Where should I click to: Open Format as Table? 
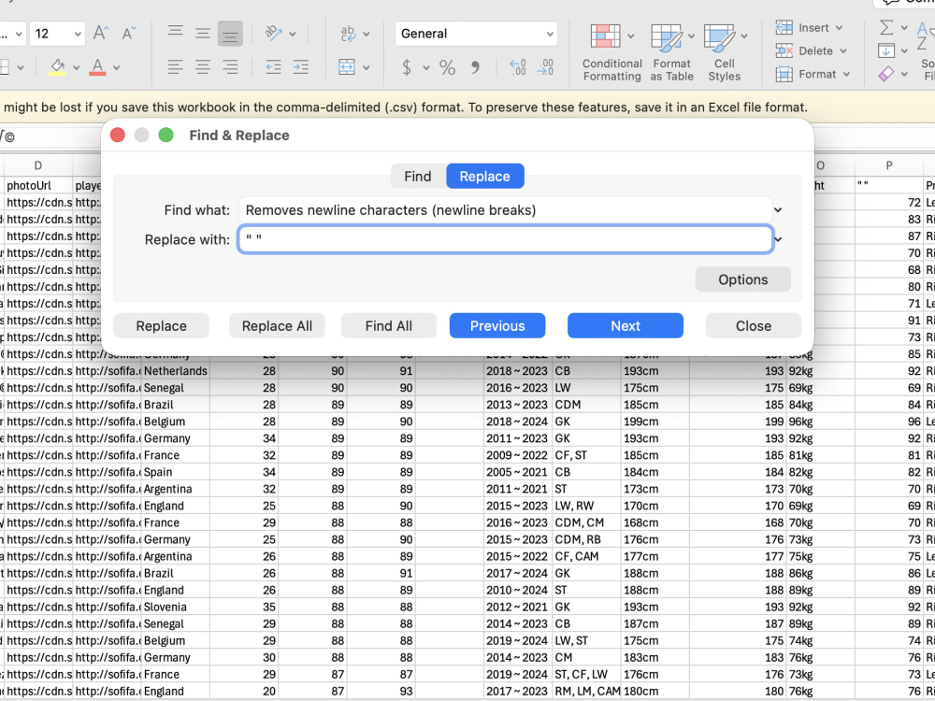coord(671,52)
